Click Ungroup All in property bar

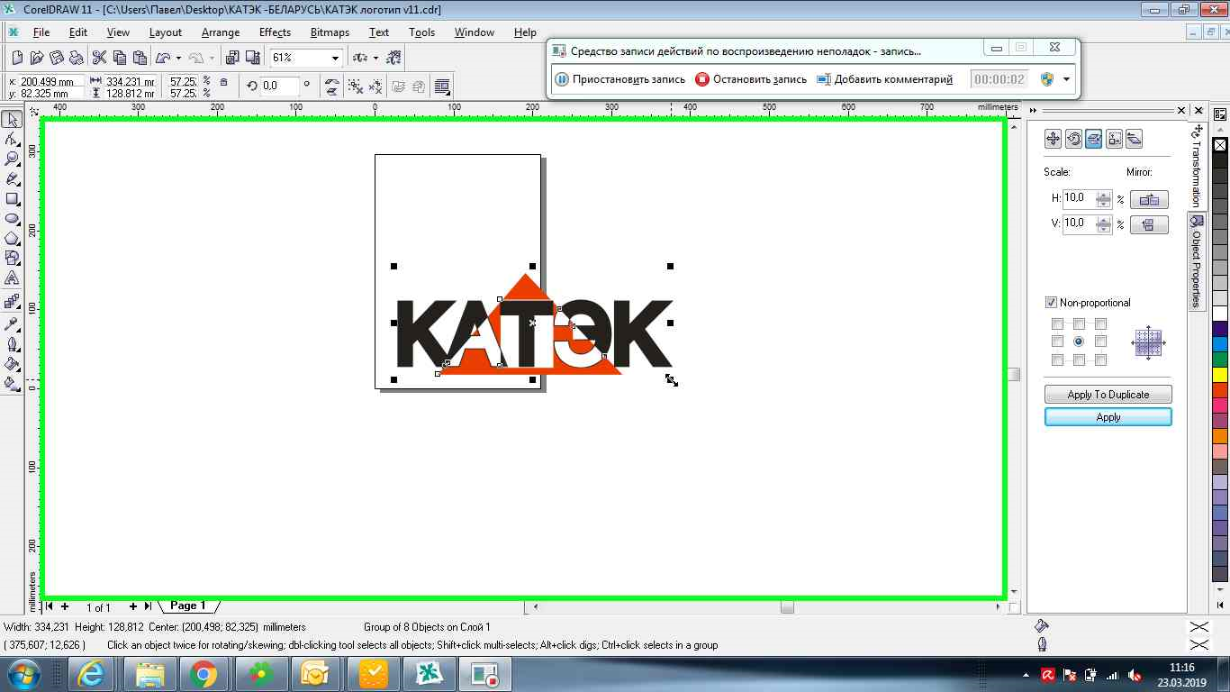(x=375, y=86)
